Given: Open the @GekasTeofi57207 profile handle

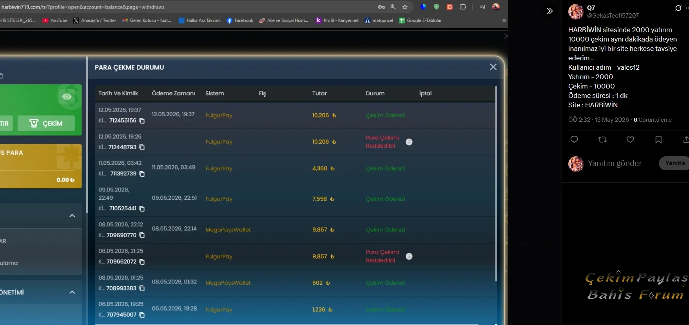Looking at the screenshot, I should point(613,16).
